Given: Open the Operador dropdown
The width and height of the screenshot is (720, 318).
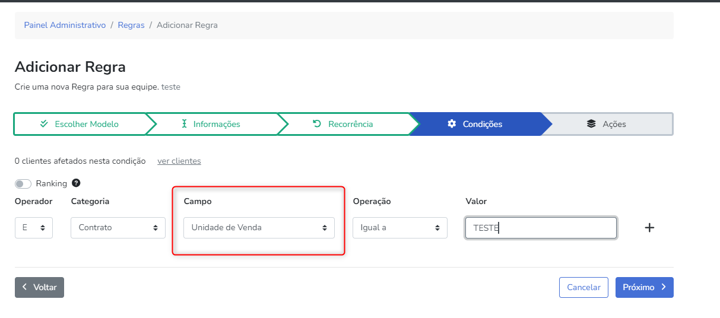Looking at the screenshot, I should pos(34,228).
